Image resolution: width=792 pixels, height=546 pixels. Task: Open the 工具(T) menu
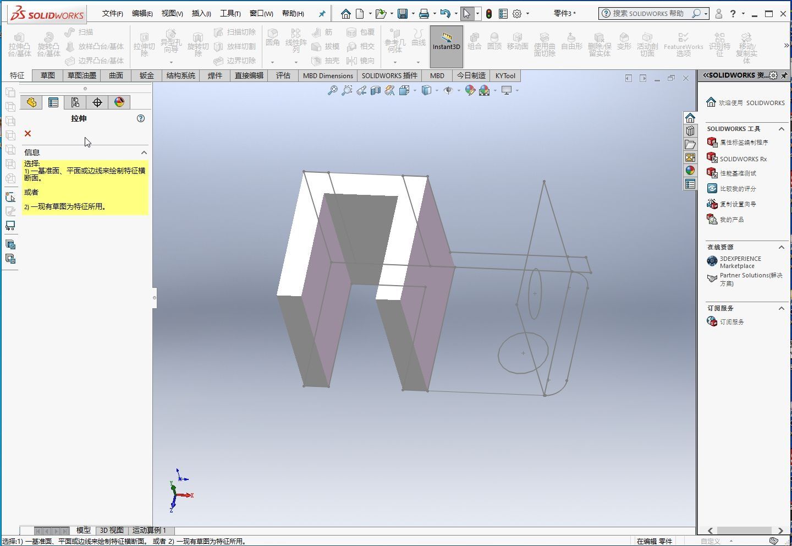pyautogui.click(x=230, y=13)
